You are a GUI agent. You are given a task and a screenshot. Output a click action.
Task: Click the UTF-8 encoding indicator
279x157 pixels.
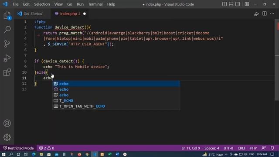point(228,148)
